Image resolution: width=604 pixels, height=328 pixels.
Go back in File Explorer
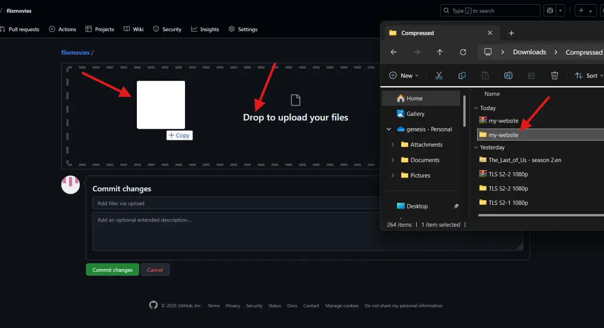pyautogui.click(x=394, y=52)
